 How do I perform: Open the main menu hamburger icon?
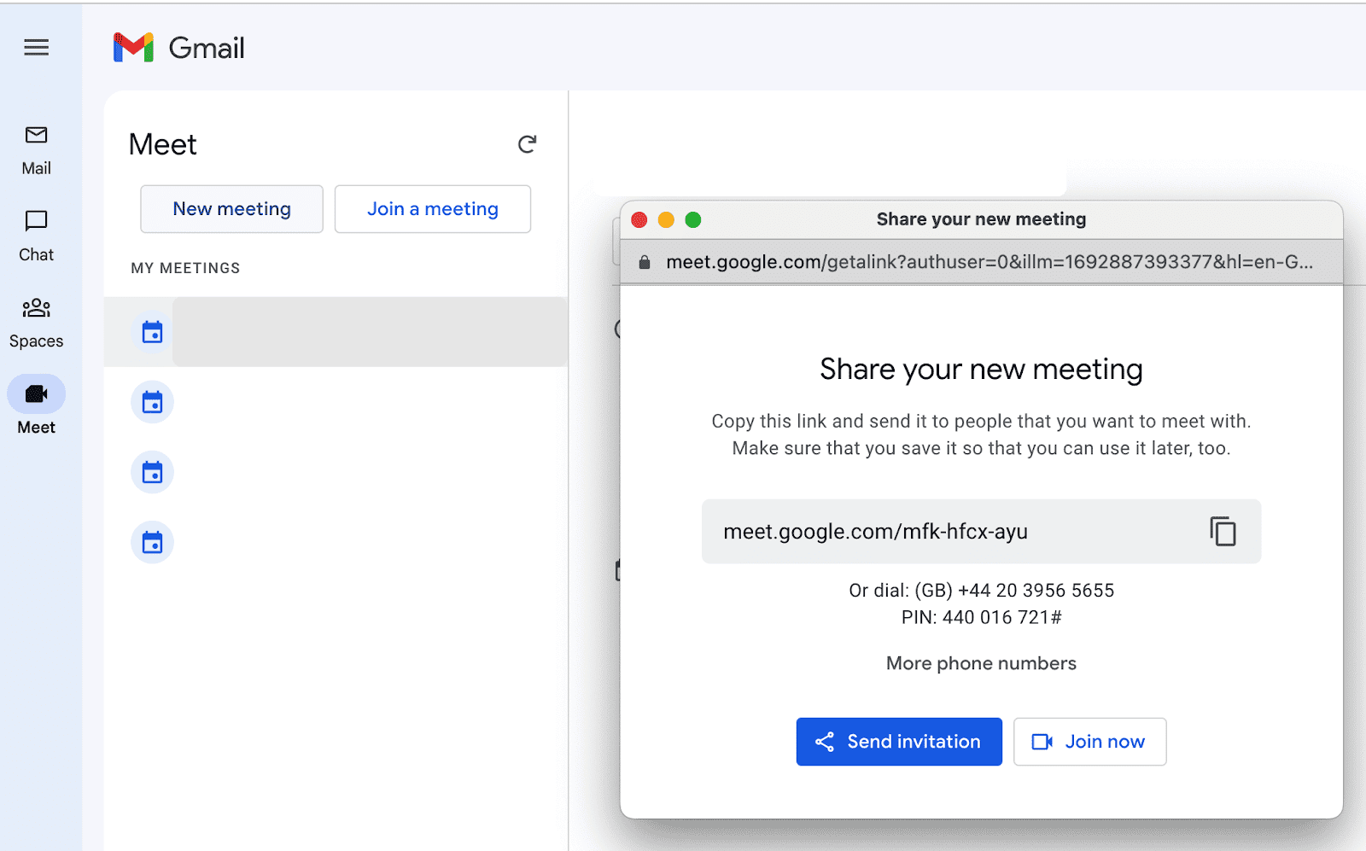(x=36, y=48)
